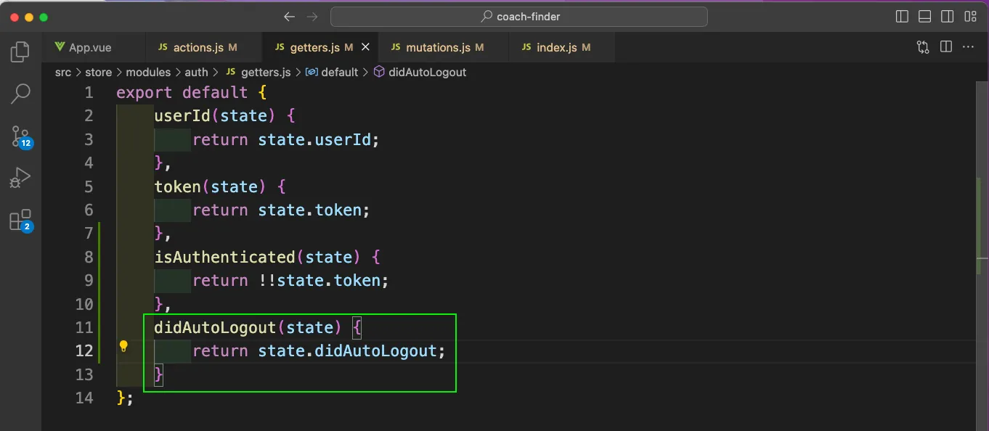This screenshot has width=989, height=431.
Task: Click 'isAuthenticated' function name on line 8
Action: click(224, 257)
